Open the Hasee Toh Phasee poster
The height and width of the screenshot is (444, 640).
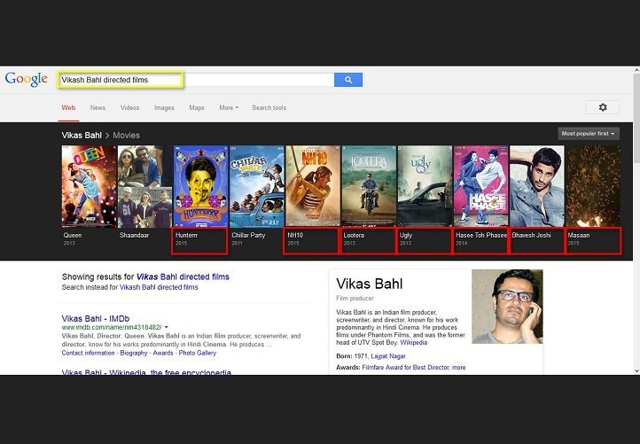pyautogui.click(x=480, y=186)
